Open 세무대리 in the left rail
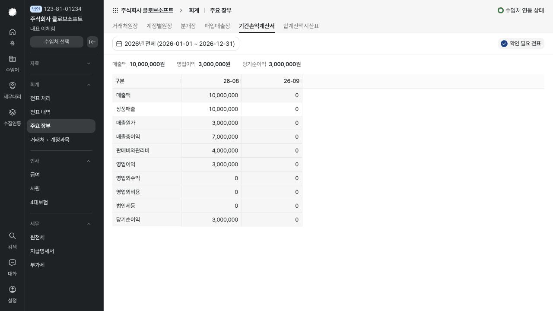553x311 pixels. click(x=13, y=90)
